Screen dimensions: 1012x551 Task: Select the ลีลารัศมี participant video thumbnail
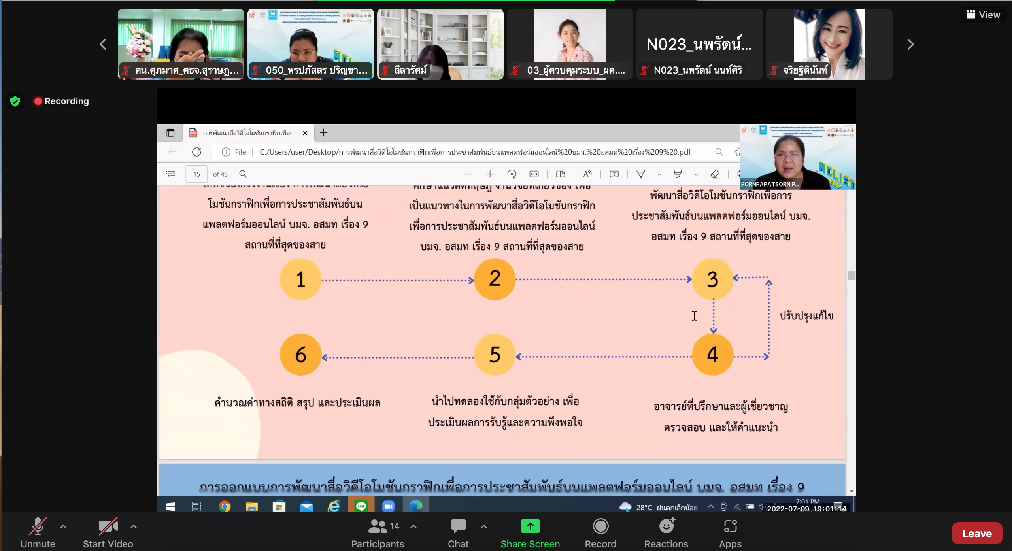tap(440, 44)
